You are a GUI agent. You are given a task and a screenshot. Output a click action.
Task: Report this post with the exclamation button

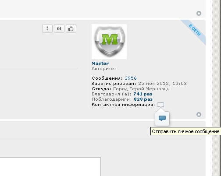coord(47,28)
